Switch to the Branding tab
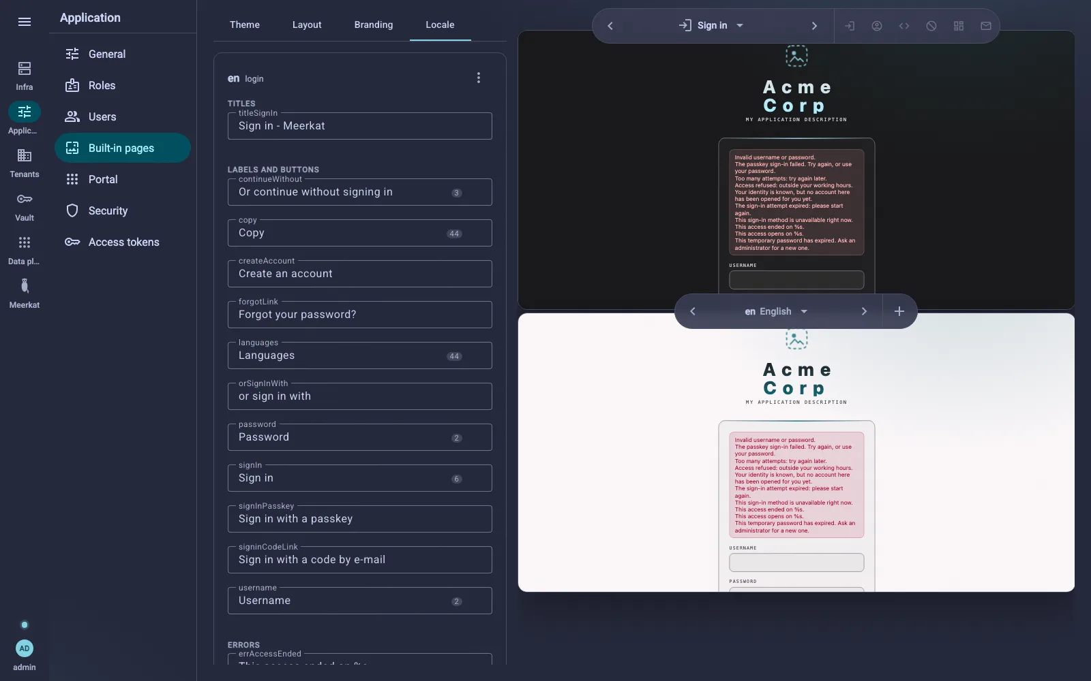 pyautogui.click(x=374, y=25)
